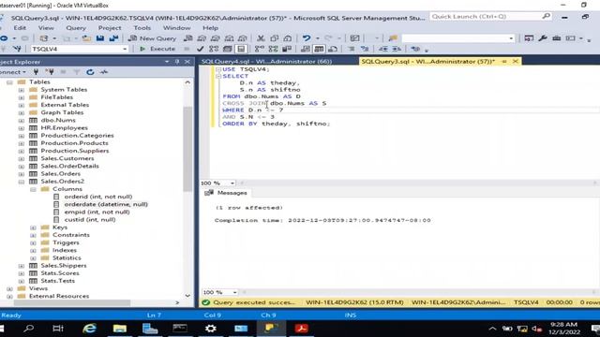
Task: Click the Parse checkmark icon
Action: (x=200, y=49)
